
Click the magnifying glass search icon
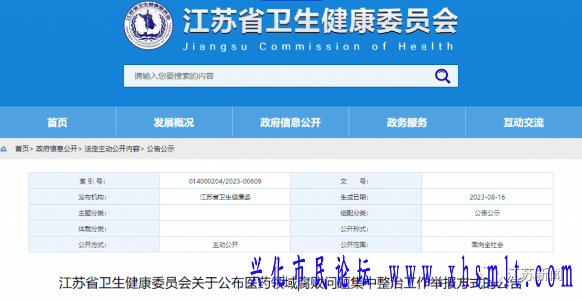442,76
